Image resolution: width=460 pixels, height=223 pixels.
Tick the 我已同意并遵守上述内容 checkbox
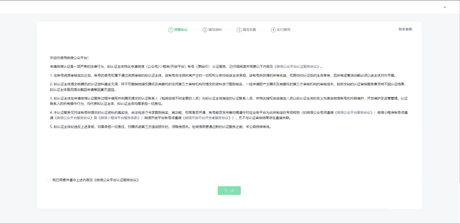click(48, 180)
